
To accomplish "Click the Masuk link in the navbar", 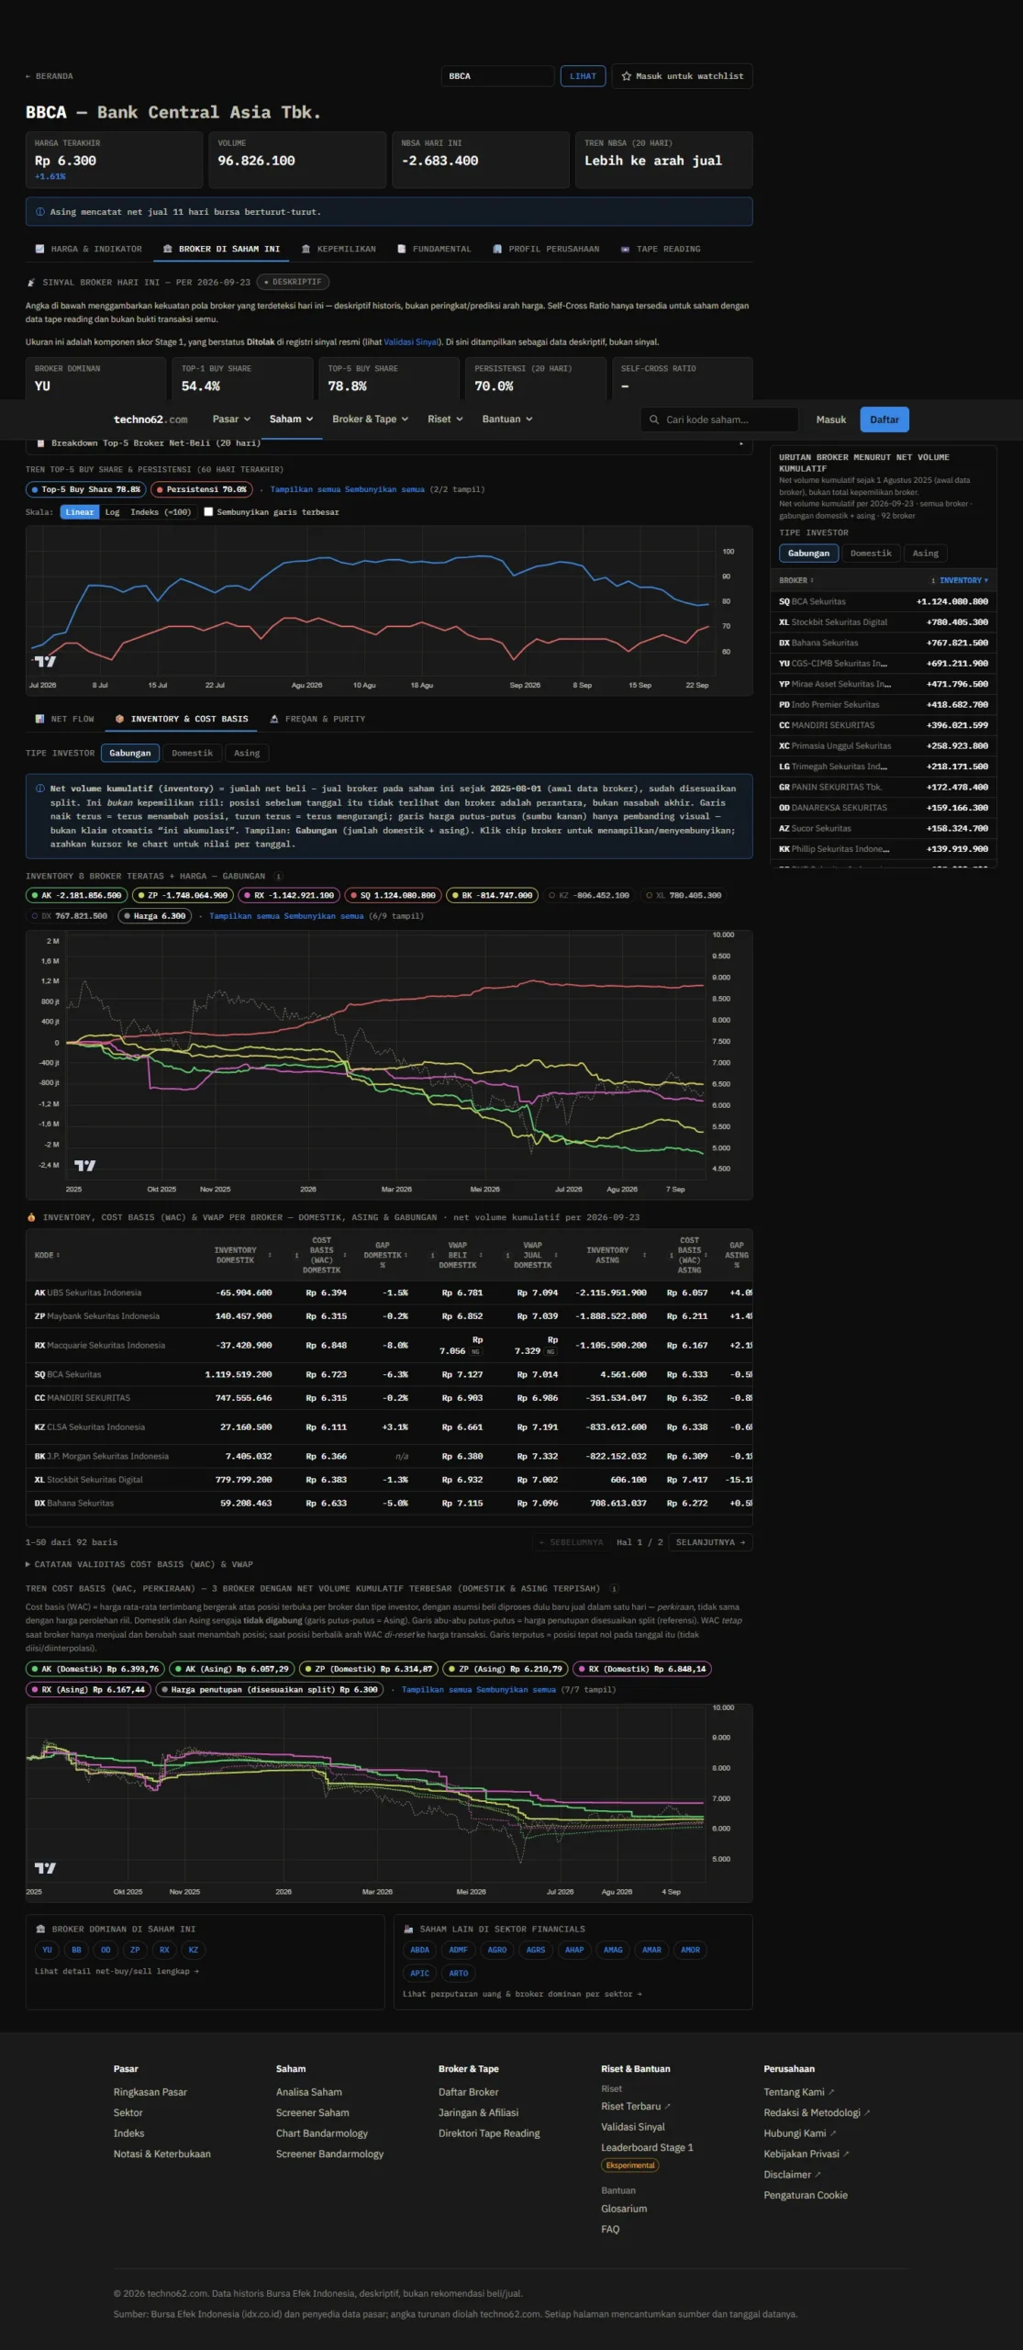I will tap(831, 420).
